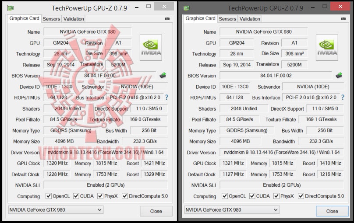Click NVIDIA logo in left GPU-Z window
Viewport: 354px width, 223px height.
click(151, 48)
